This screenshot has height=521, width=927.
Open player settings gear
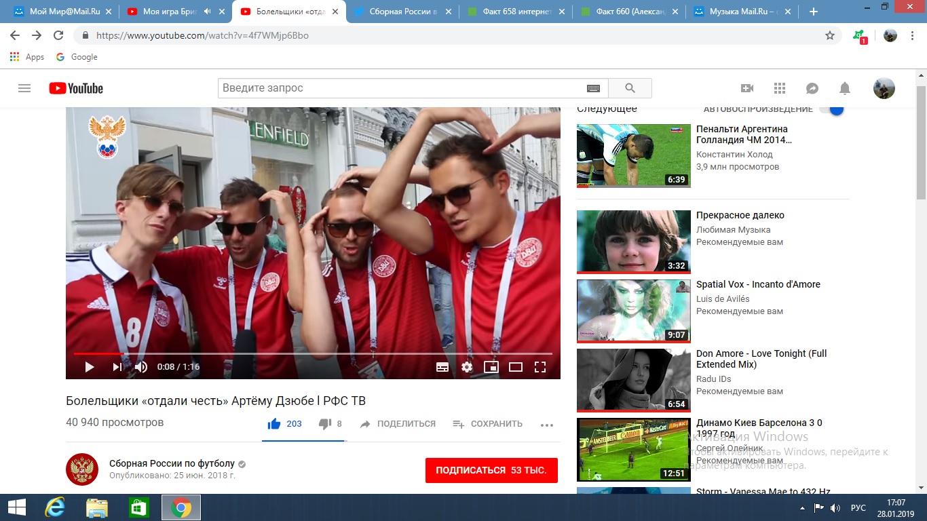click(467, 367)
